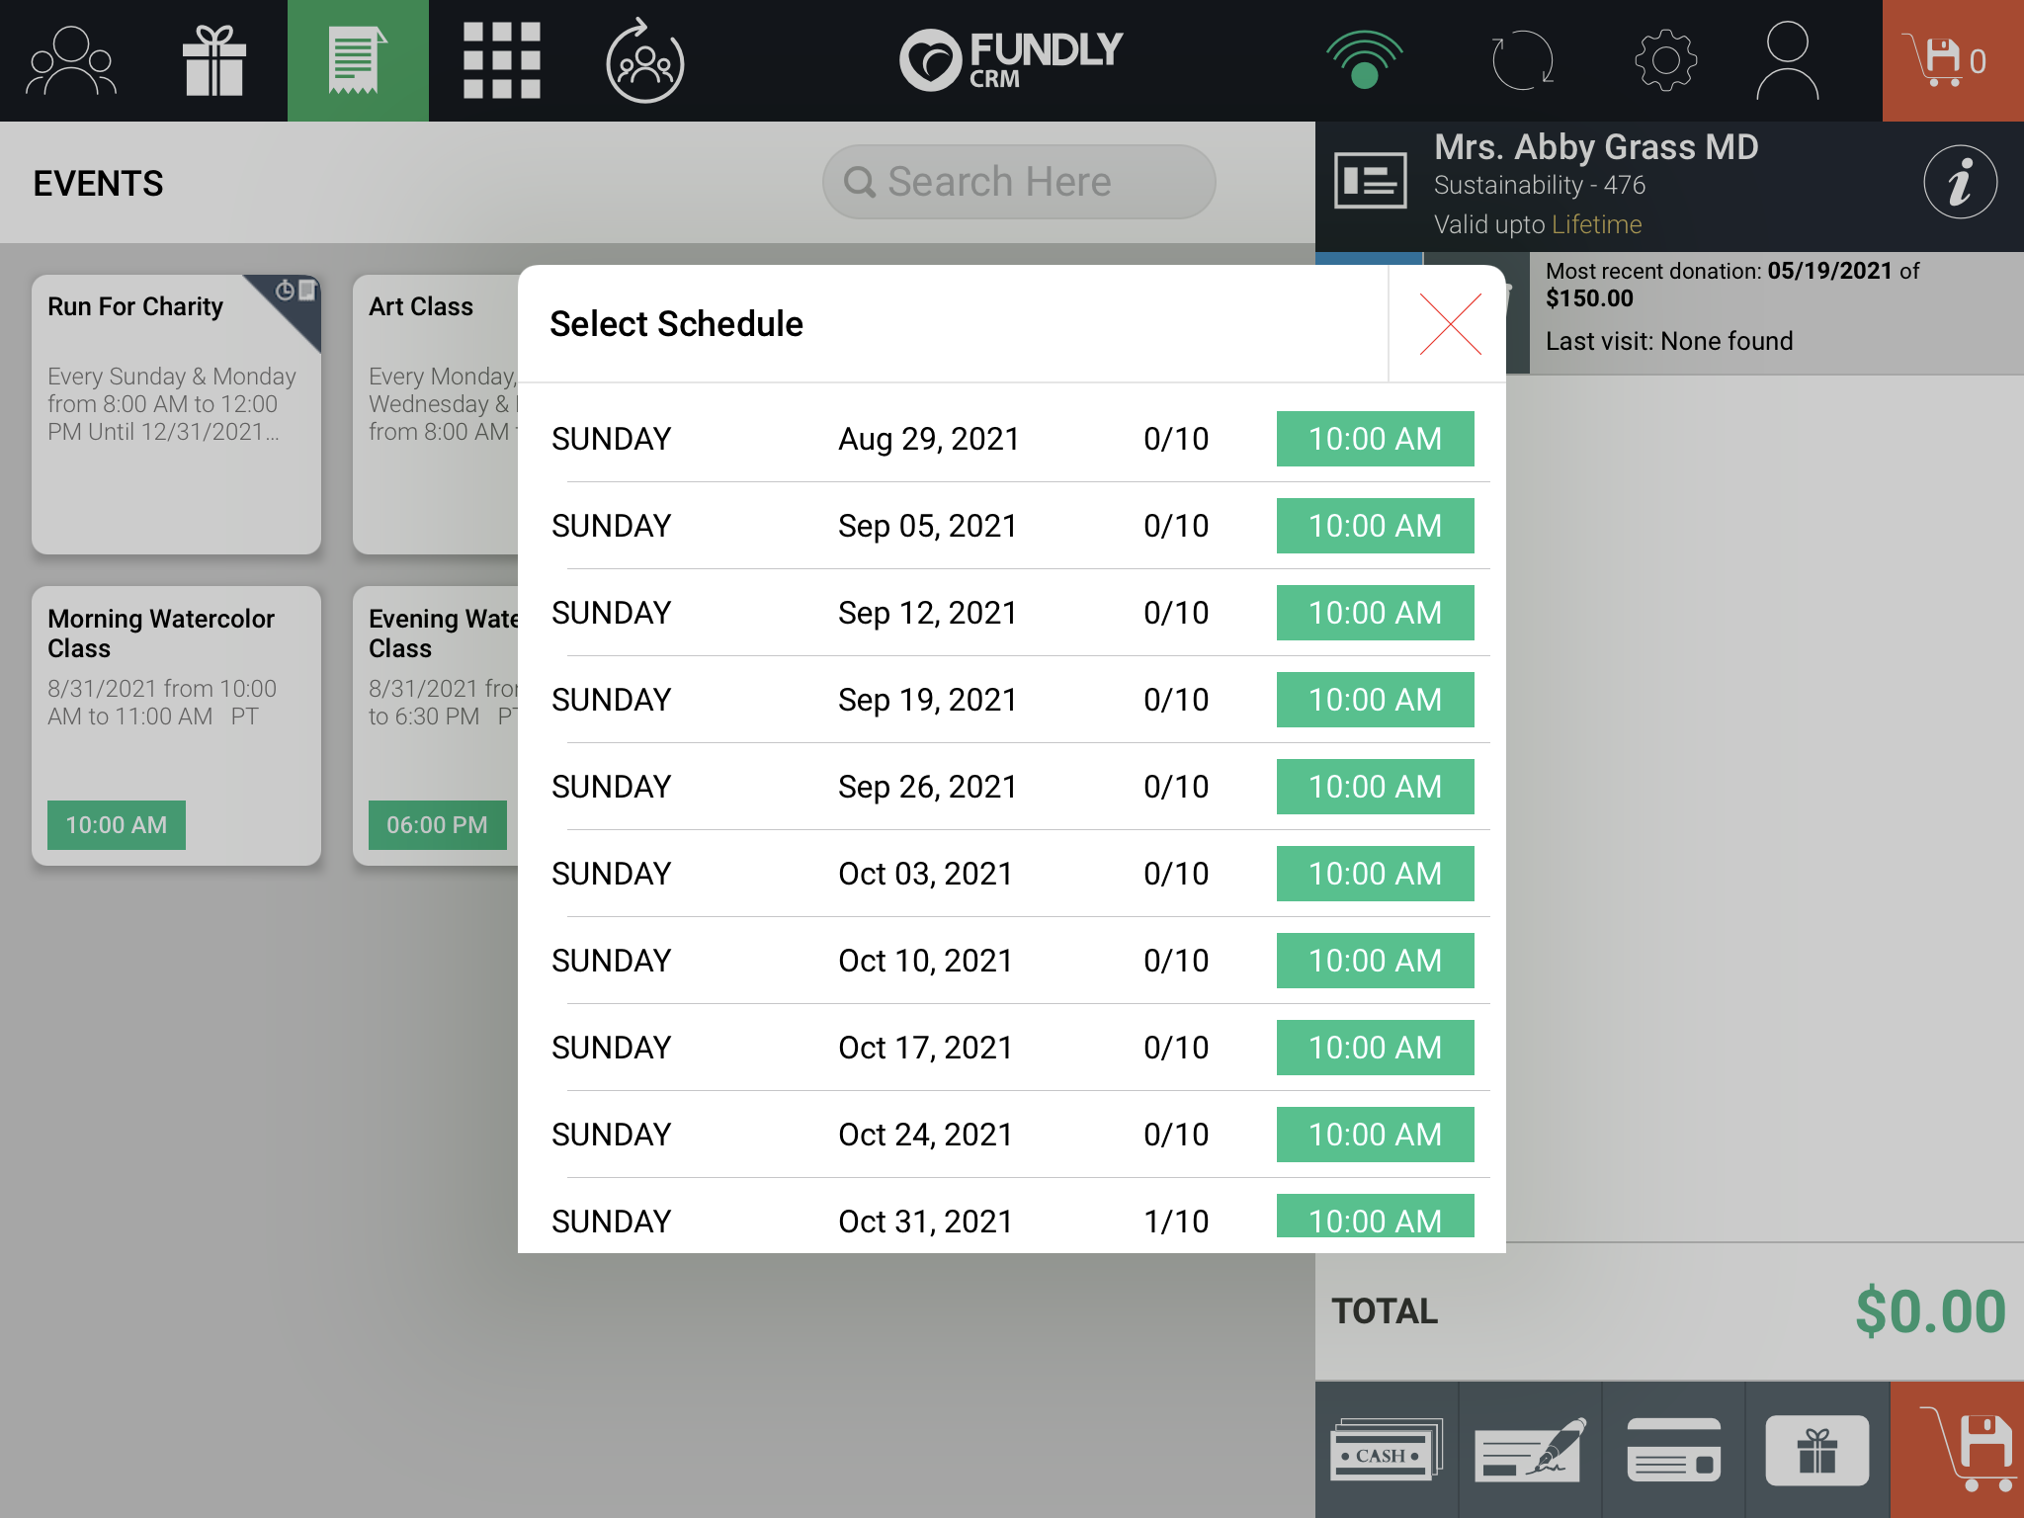This screenshot has width=2024, height=1518.
Task: Choose 10:00 AM for Sep 05, 2021
Action: click(1375, 526)
